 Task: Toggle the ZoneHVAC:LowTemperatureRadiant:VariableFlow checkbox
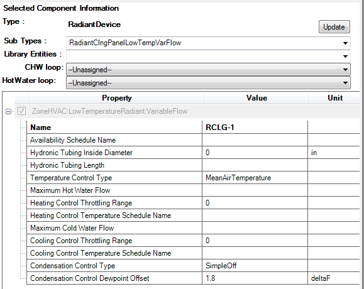21,111
